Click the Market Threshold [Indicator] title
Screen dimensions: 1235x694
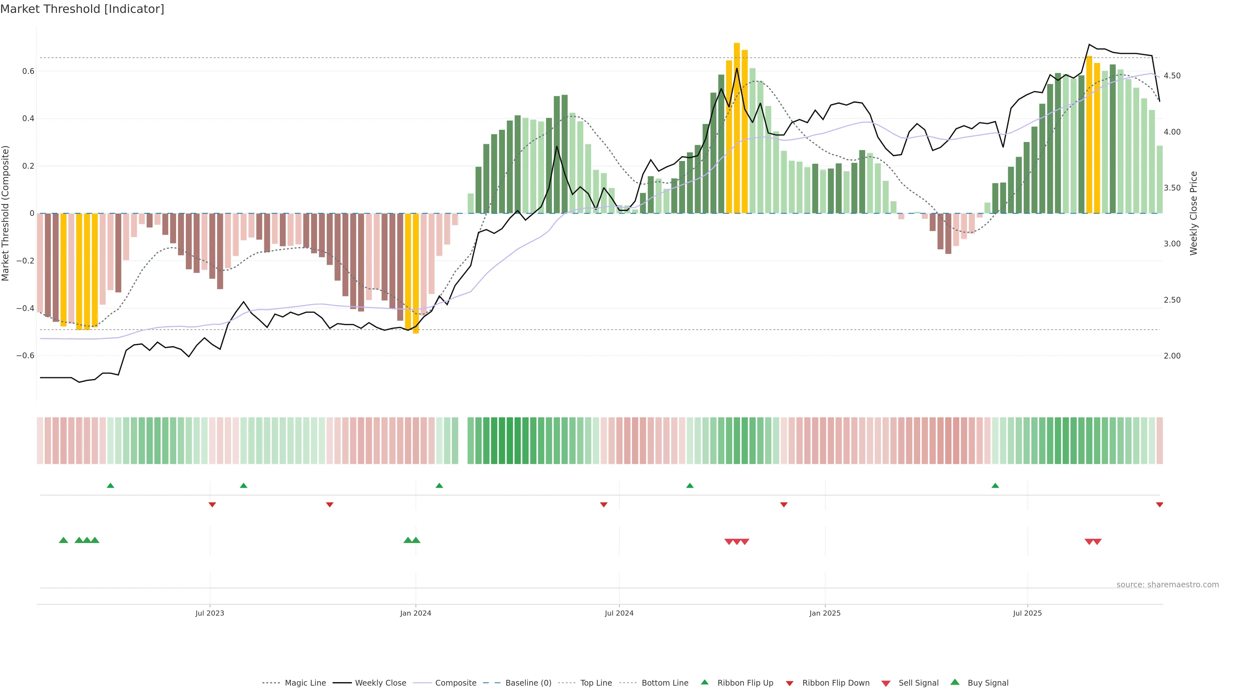tap(82, 9)
